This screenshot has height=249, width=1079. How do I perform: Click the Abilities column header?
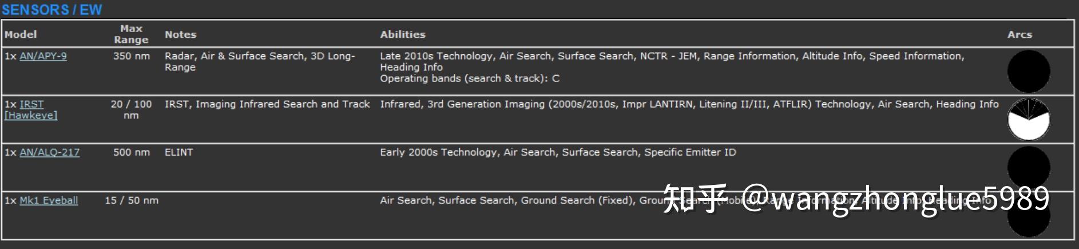tap(403, 34)
